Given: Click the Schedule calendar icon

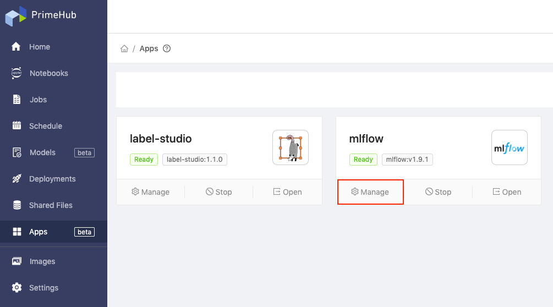Looking at the screenshot, I should click(17, 125).
